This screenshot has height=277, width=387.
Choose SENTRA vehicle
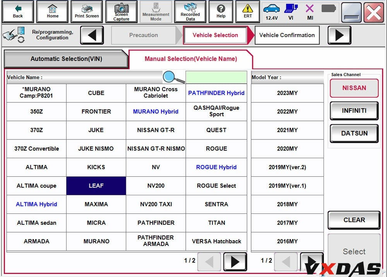click(216, 204)
